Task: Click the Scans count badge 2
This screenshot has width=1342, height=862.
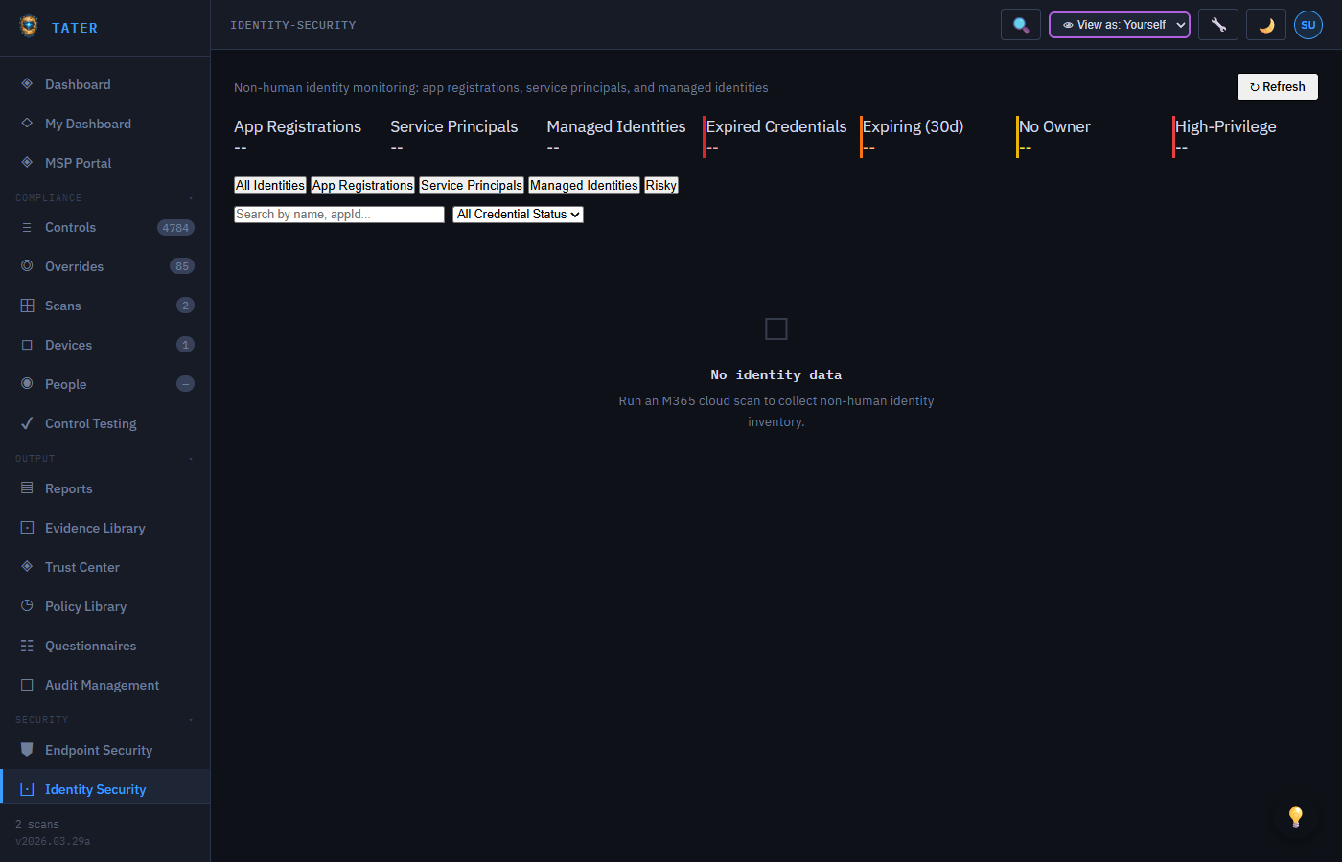Action: point(185,306)
